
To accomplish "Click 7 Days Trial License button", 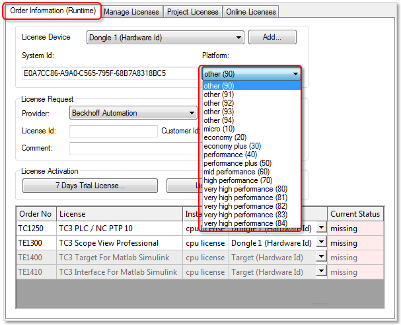I will (90, 186).
